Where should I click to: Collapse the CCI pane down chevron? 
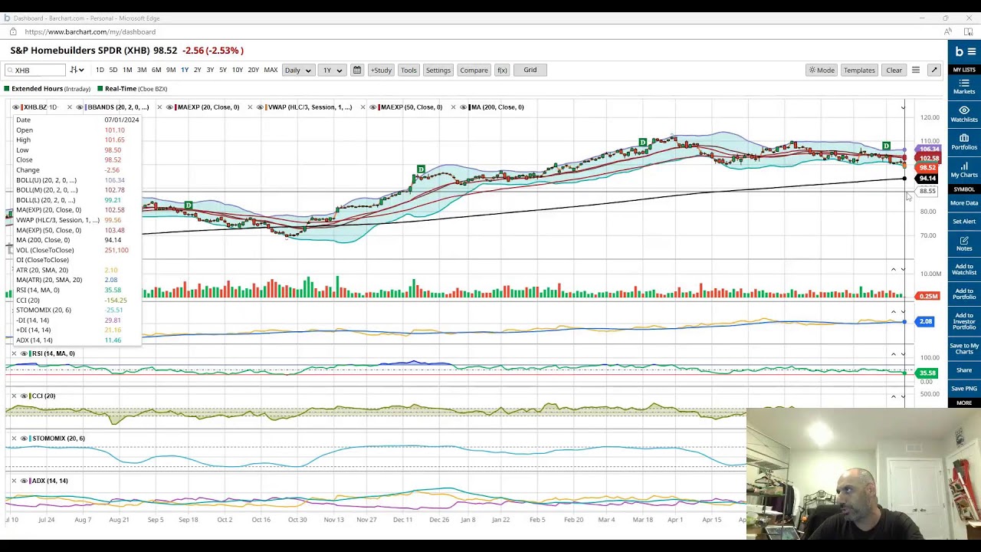(903, 396)
